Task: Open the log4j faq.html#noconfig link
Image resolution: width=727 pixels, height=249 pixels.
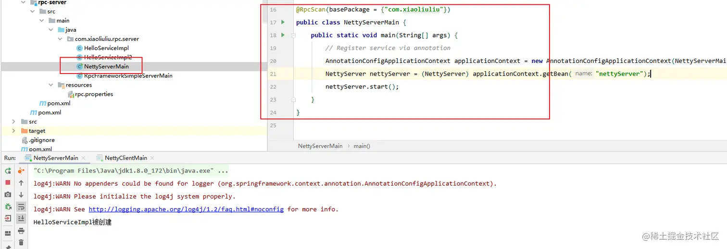Action: (186, 209)
